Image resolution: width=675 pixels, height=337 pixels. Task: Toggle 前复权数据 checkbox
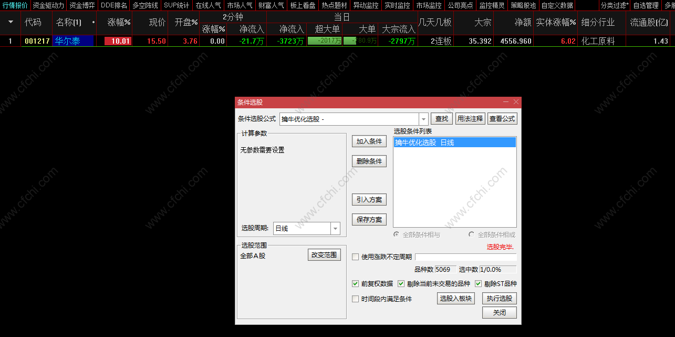[x=356, y=284]
